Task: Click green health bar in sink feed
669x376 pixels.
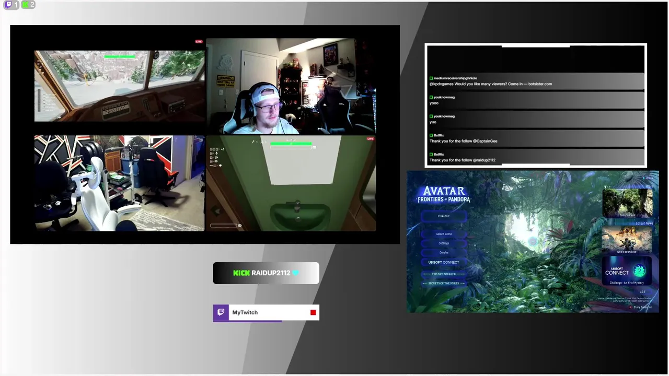Action: coord(291,144)
